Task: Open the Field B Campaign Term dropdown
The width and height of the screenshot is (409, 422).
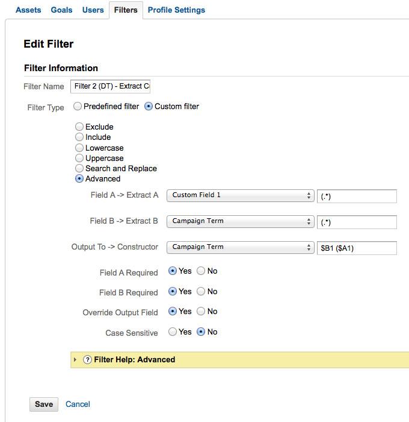Action: pyautogui.click(x=240, y=221)
